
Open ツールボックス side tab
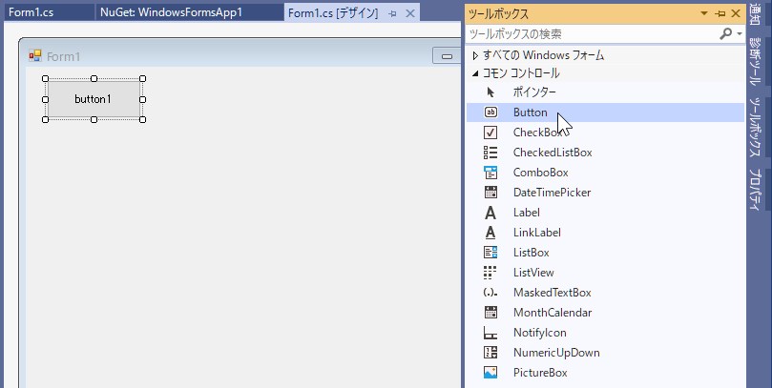pyautogui.click(x=754, y=127)
